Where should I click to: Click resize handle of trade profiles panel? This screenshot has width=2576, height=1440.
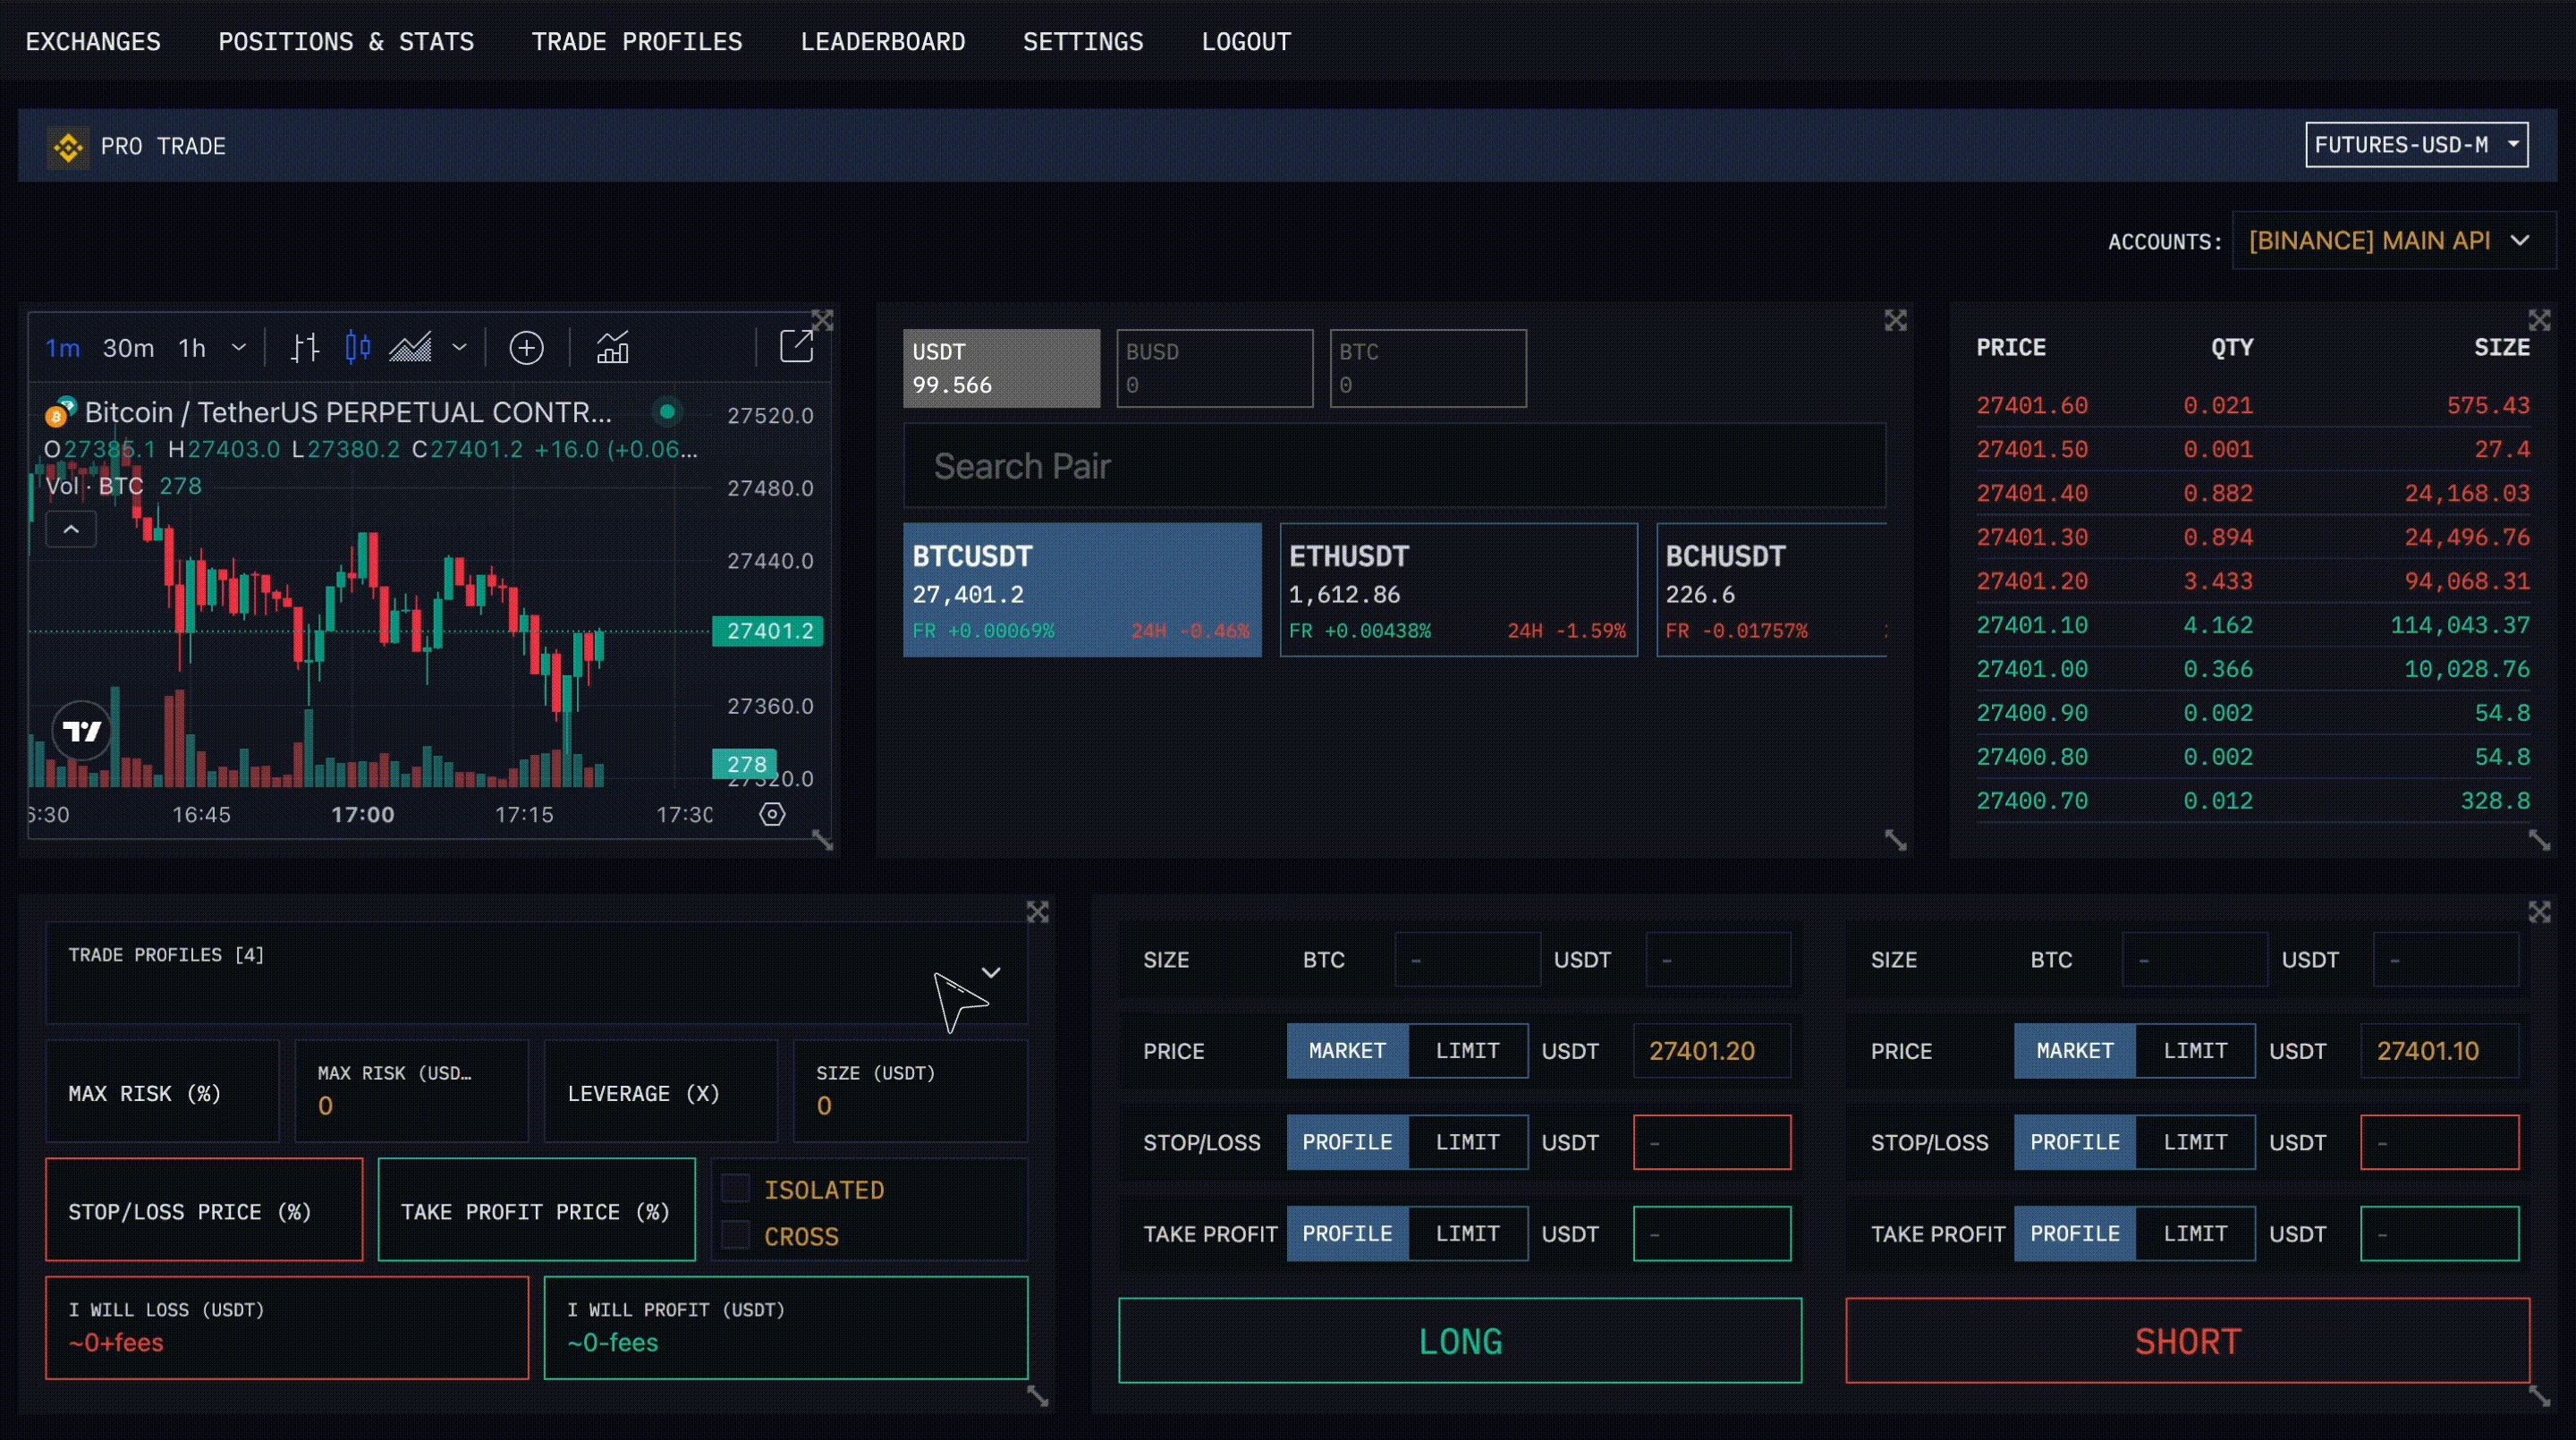tap(1037, 1396)
